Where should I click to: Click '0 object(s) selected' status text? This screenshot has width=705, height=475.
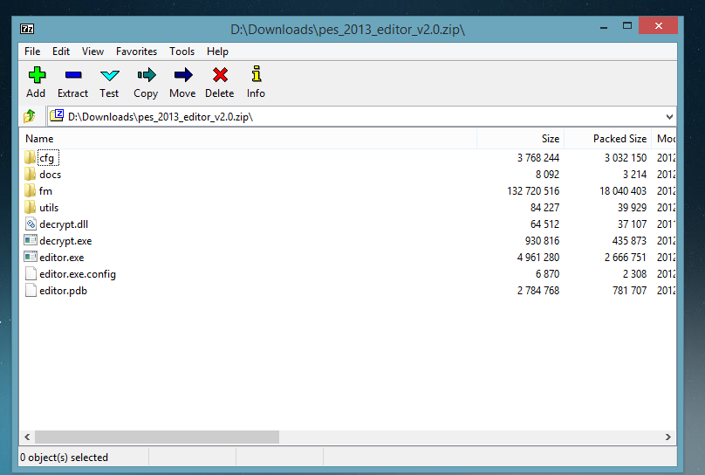[64, 458]
